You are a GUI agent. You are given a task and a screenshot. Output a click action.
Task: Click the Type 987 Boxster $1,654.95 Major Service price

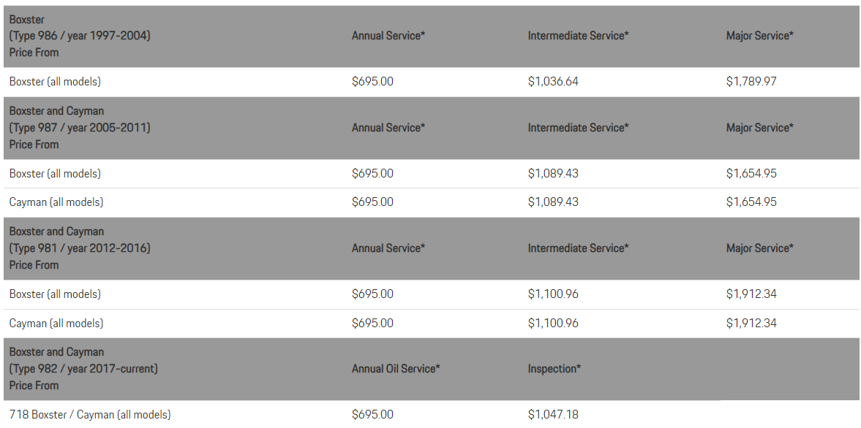[751, 174]
